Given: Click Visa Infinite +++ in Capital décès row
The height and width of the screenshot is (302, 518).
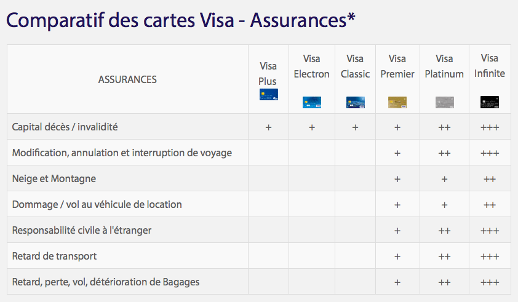Looking at the screenshot, I should (x=490, y=128).
